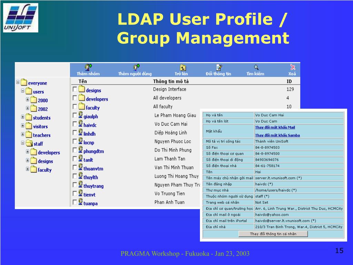Click the UniSoft logo

[20, 18]
